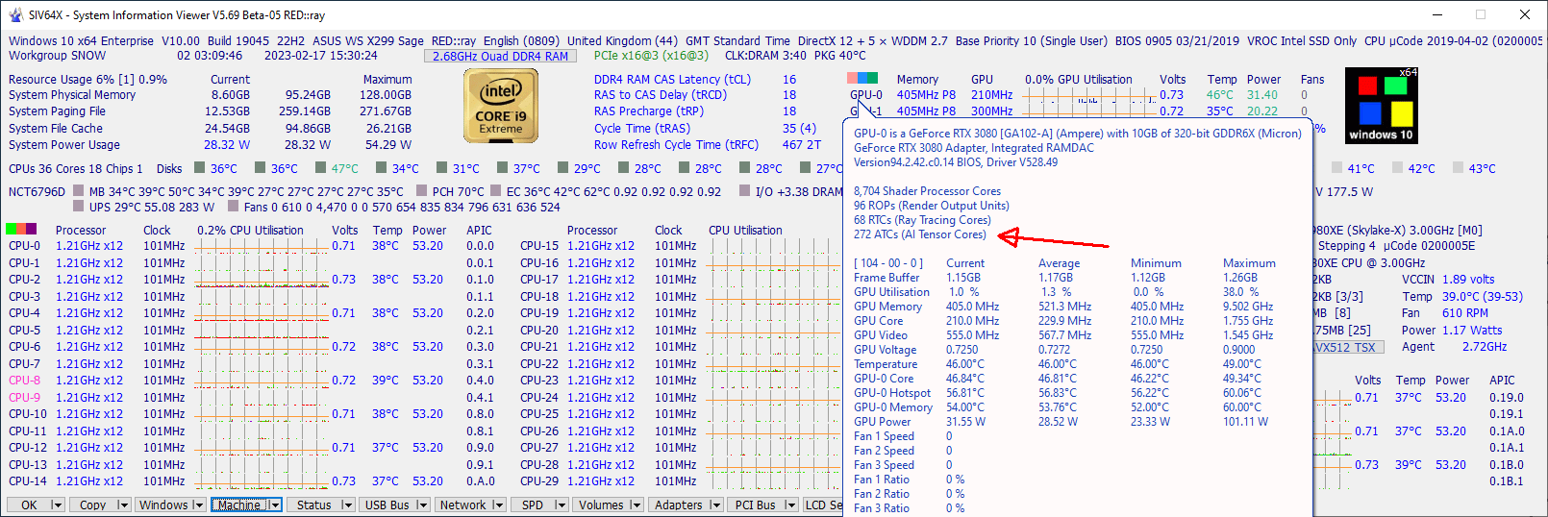Click the 2.68GHz Quad DDR4 RAM box
Screen dimensions: 1548x517
[x=500, y=56]
